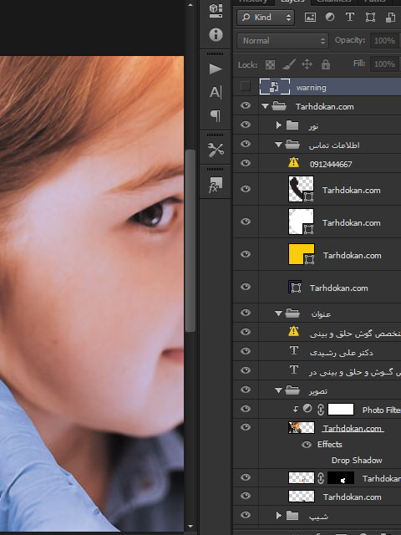
Task: Open the Normal blend mode dropdown
Action: pos(282,41)
